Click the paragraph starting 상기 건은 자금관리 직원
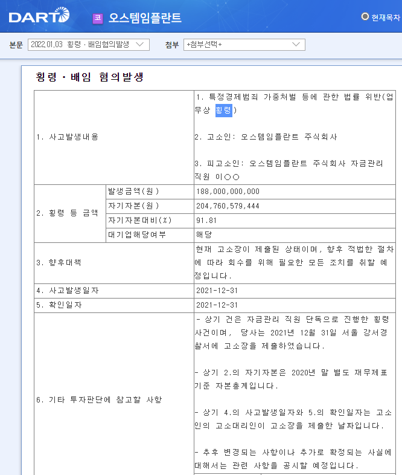402x475 pixels. coord(292,332)
